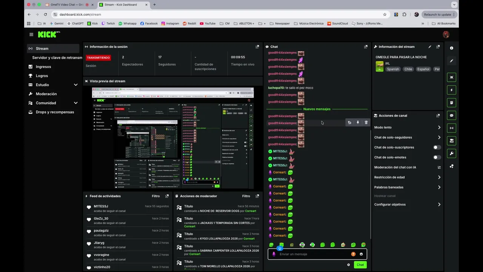This screenshot has height=272, width=483.
Task: Click the orange arrow icon in chat input
Action: click(353, 254)
